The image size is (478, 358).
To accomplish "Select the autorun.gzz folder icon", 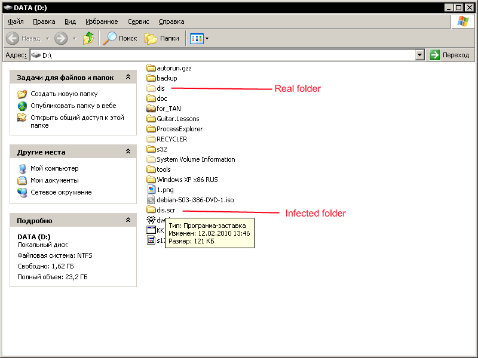I will click(x=151, y=67).
